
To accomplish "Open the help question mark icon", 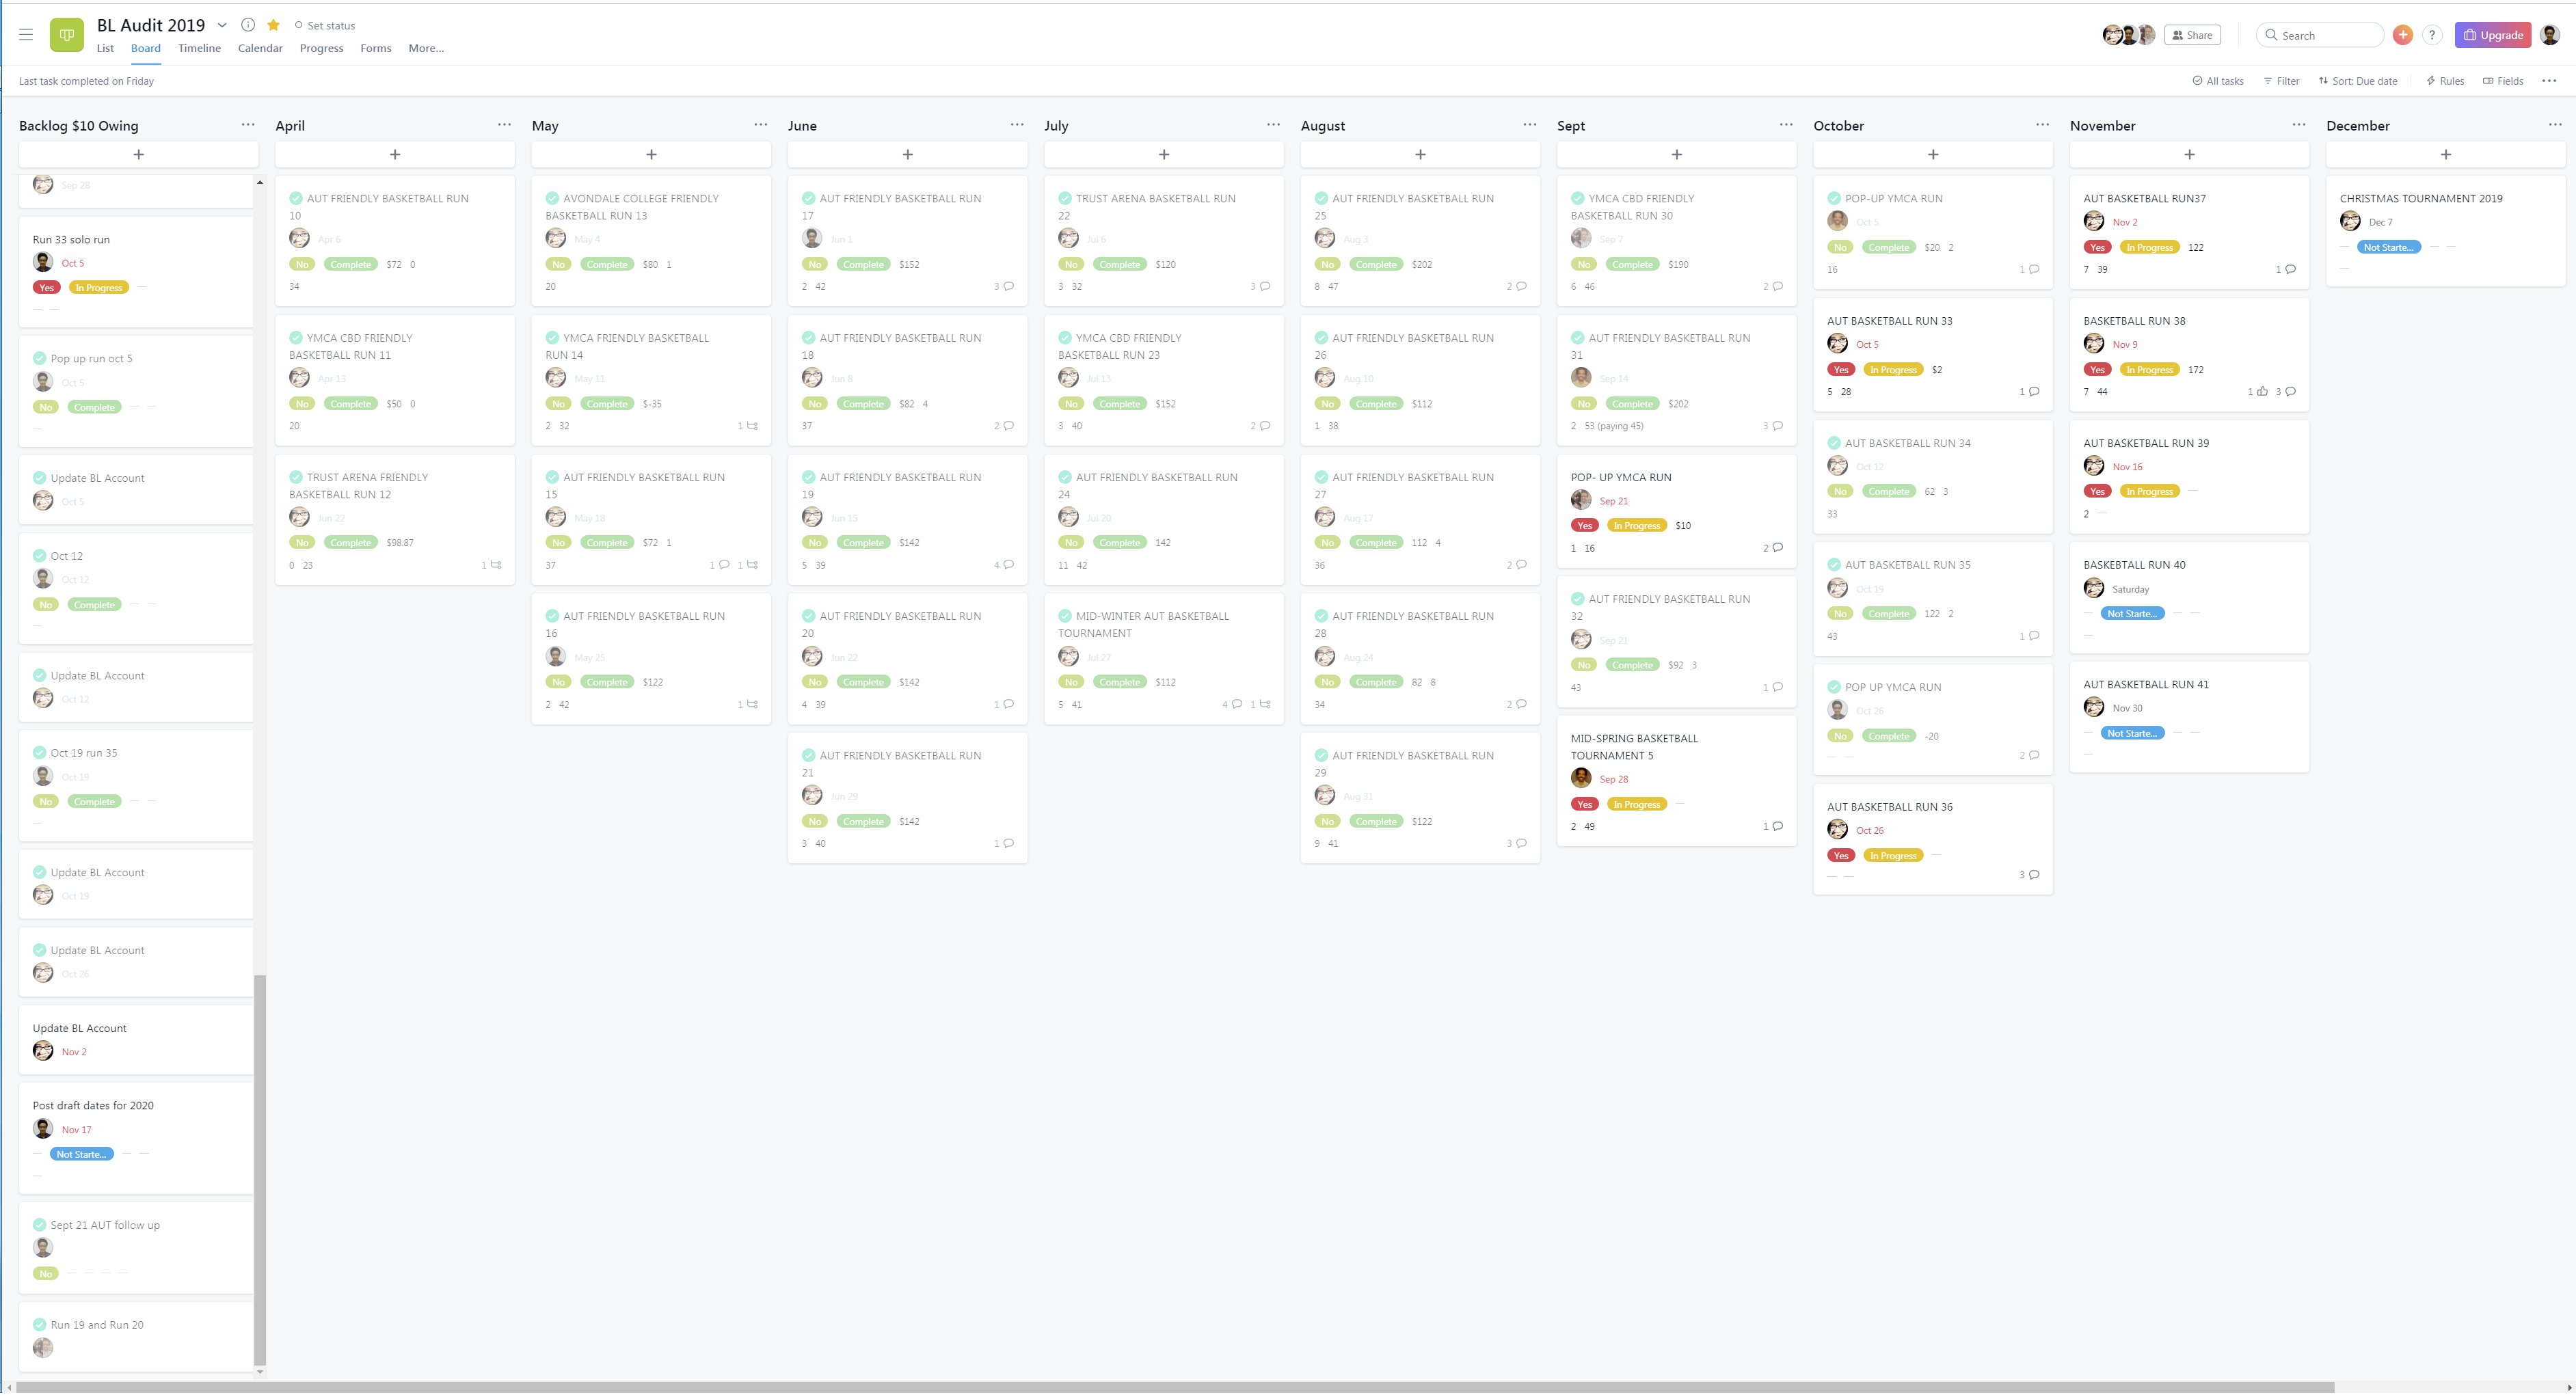I will click(2432, 35).
